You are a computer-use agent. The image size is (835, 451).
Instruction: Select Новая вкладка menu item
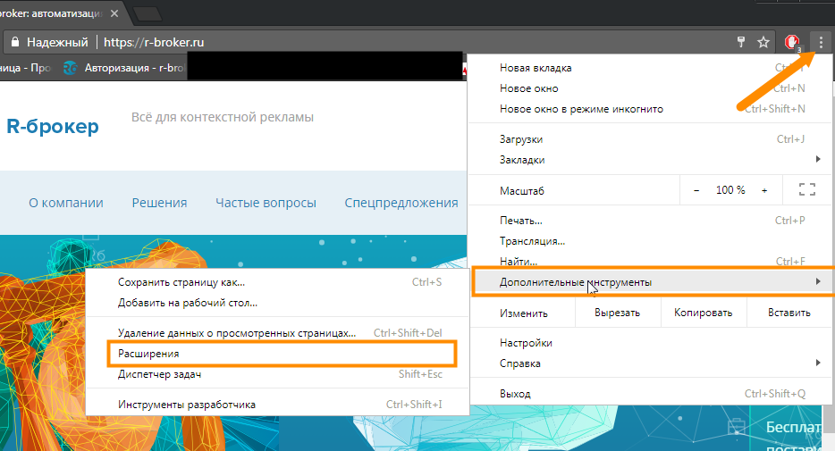(x=650, y=68)
